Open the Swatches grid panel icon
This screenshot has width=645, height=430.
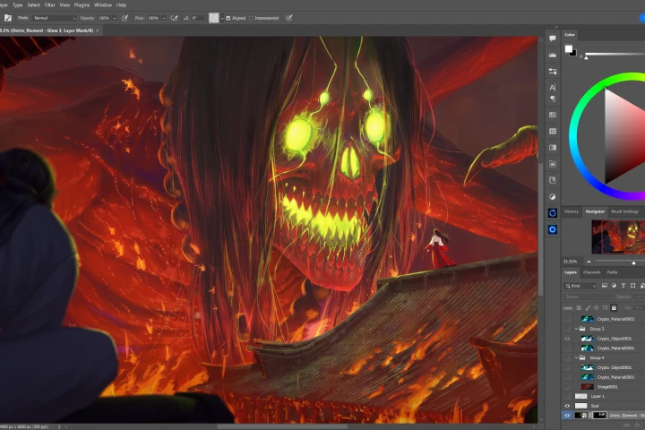pos(553,115)
